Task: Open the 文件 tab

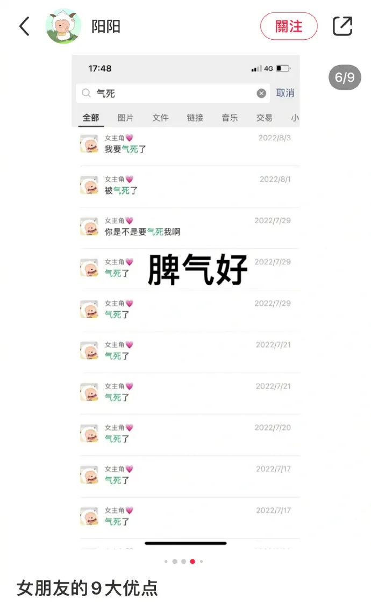Action: (x=160, y=118)
